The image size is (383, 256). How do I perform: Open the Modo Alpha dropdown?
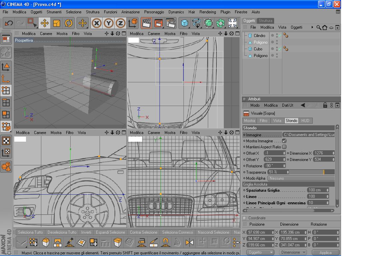tap(301, 178)
